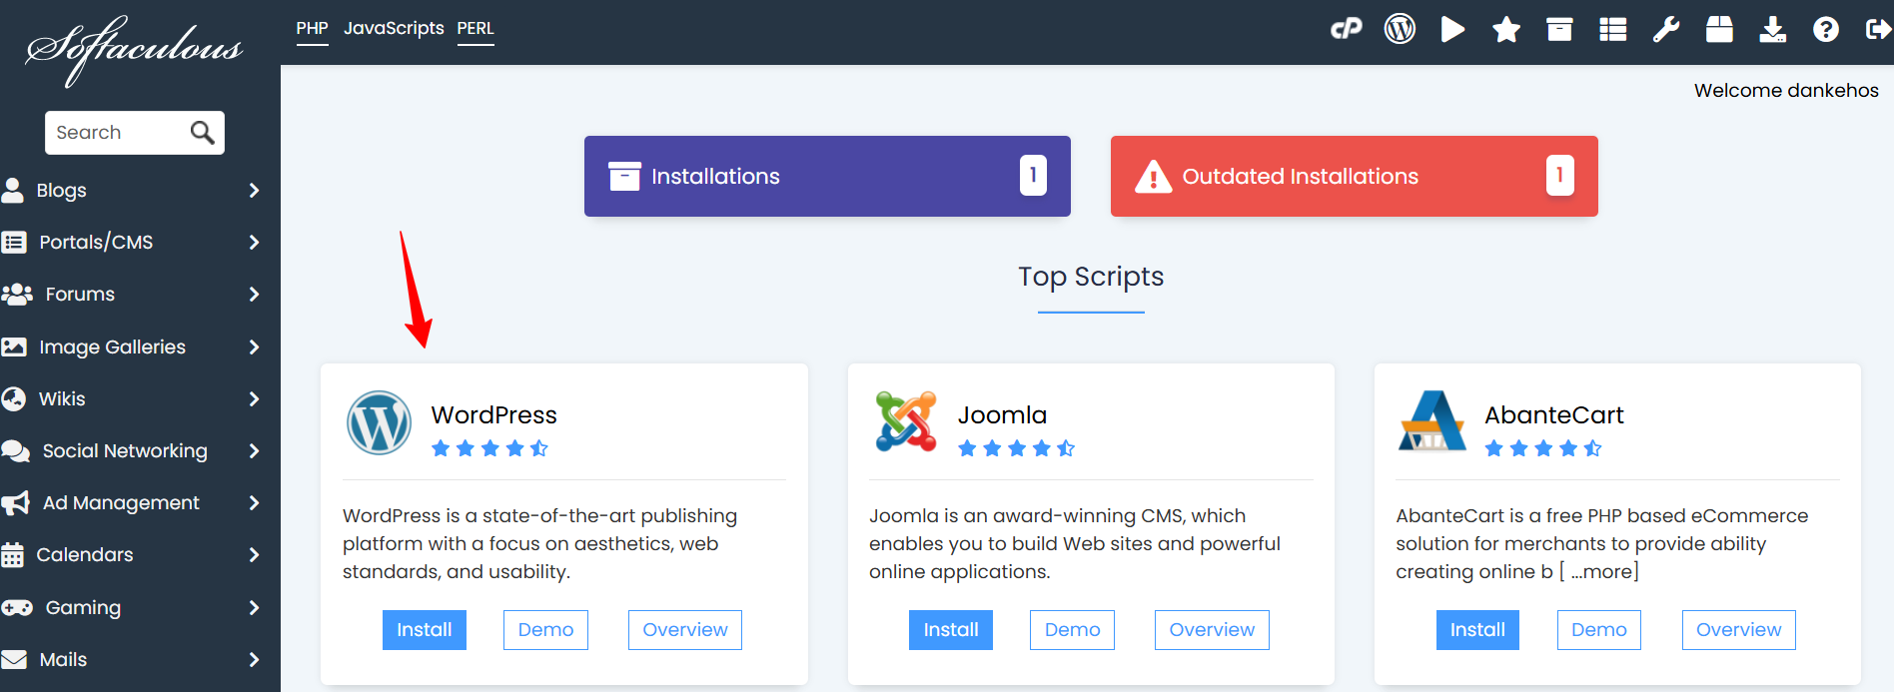Expand the Portals/CMS category chevron
This screenshot has height=692, width=1894.
(x=254, y=242)
